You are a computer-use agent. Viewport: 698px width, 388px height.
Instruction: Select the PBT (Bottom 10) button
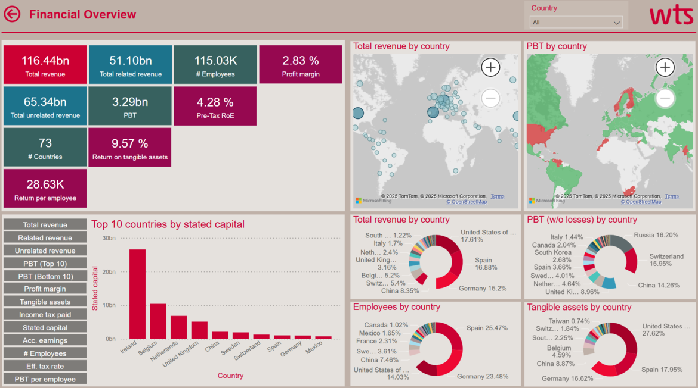point(45,276)
